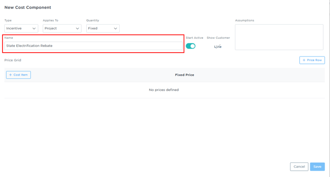This screenshot has height=177, width=330.
Task: Expand the Applies To dropdown
Action: [62, 29]
